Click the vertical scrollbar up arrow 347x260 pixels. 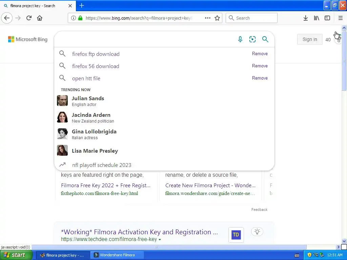click(344, 28)
